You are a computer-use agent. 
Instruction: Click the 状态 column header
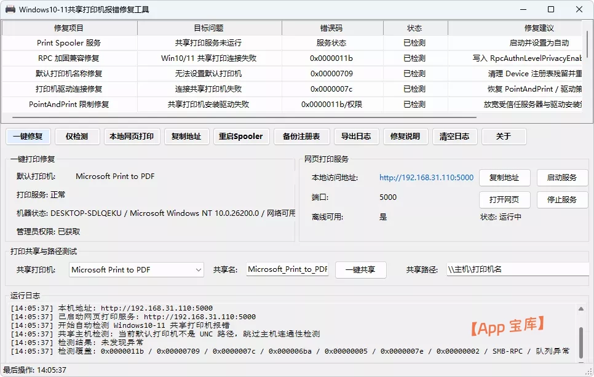pos(415,28)
